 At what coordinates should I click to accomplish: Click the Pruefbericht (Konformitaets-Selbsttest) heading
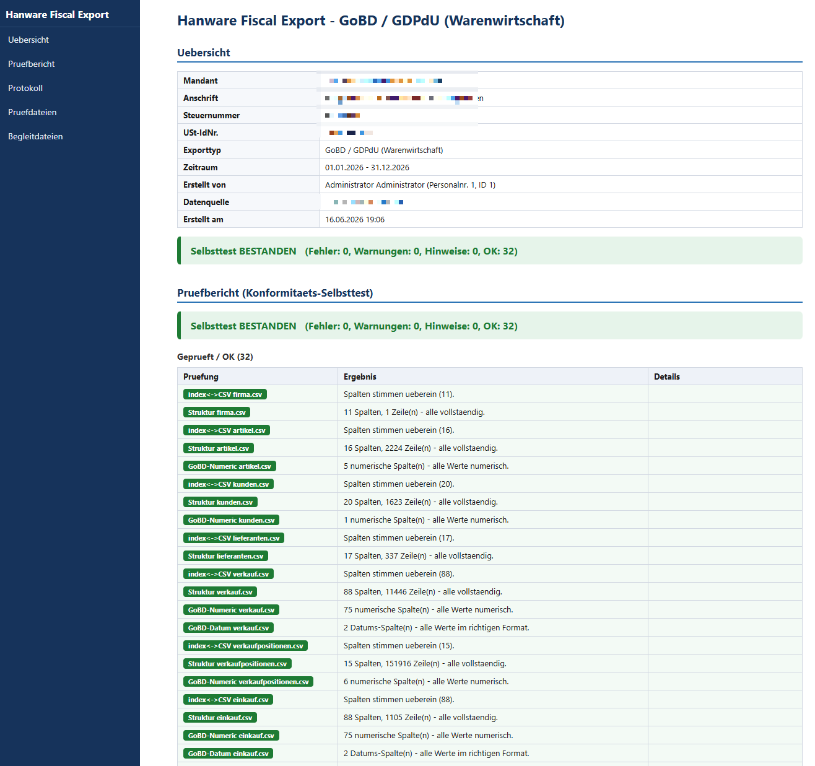pyautogui.click(x=275, y=293)
